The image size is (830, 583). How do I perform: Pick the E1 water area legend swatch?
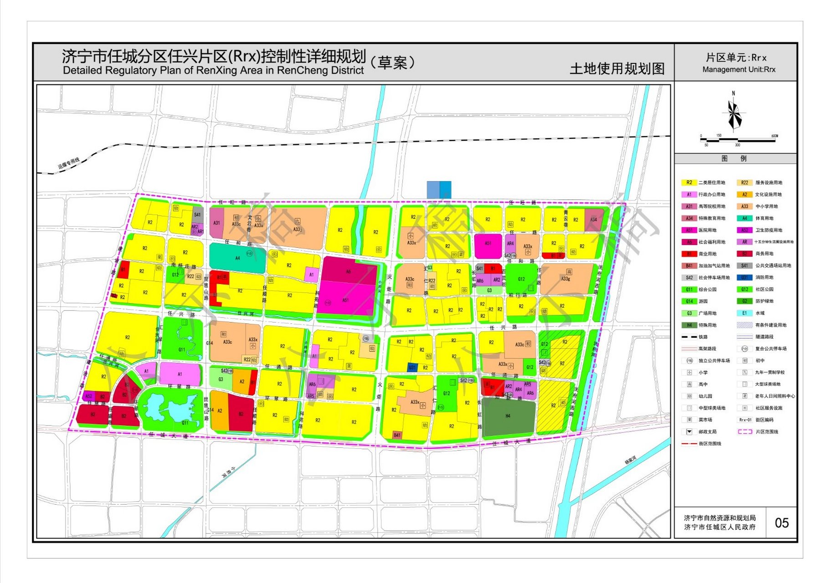[744, 313]
